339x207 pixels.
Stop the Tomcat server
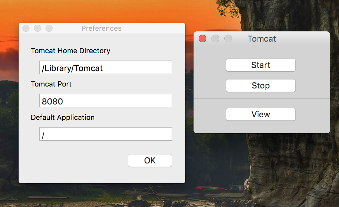coord(260,86)
